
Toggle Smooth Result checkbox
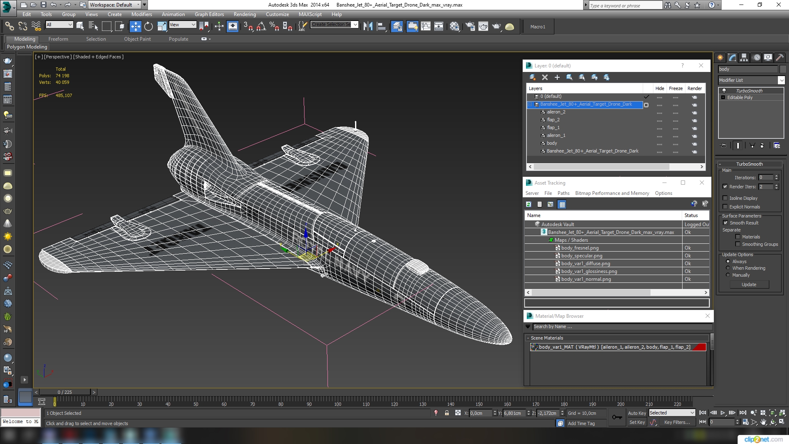coord(725,223)
